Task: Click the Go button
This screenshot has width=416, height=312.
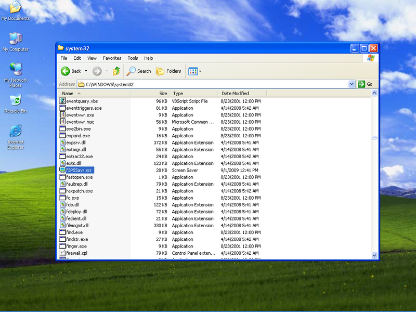Action: coord(366,84)
